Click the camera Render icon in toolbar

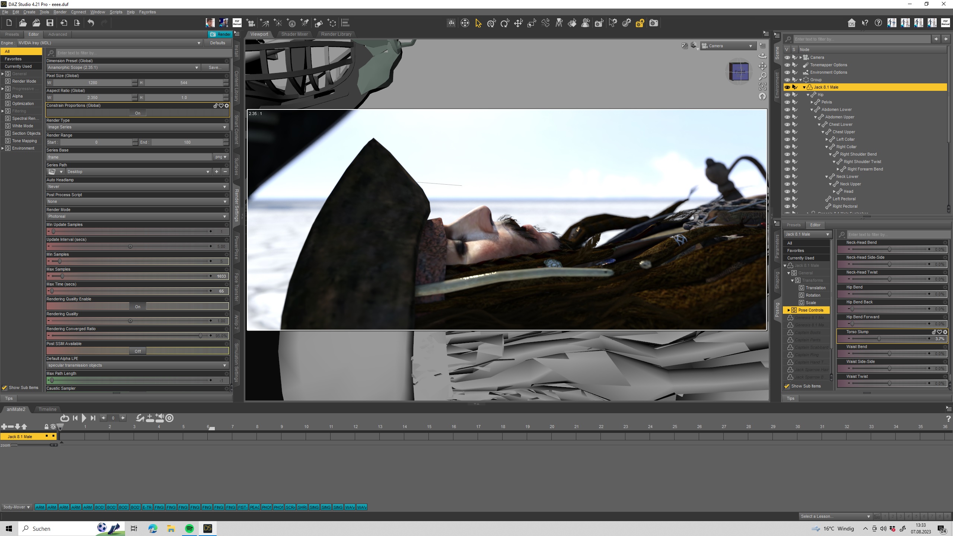point(653,23)
